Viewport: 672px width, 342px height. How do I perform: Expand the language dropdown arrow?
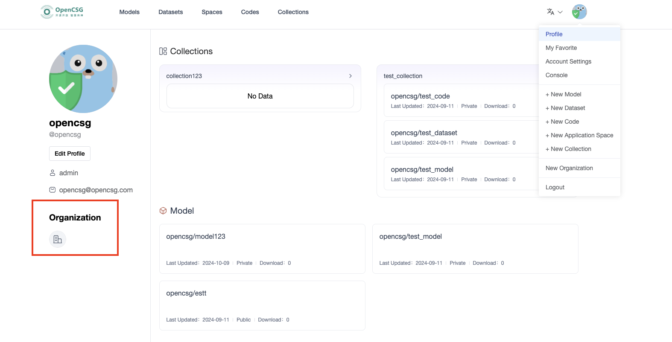tap(560, 12)
